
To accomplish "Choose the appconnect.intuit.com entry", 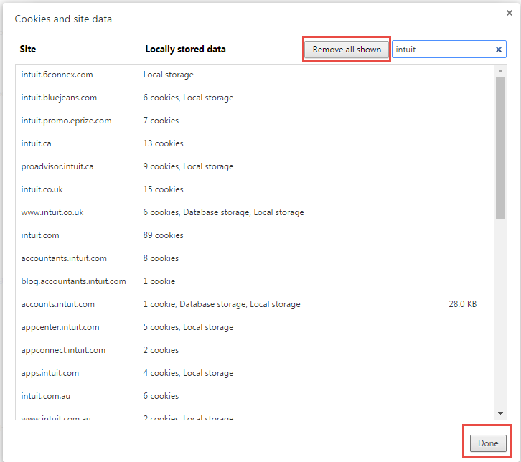I will (x=255, y=350).
